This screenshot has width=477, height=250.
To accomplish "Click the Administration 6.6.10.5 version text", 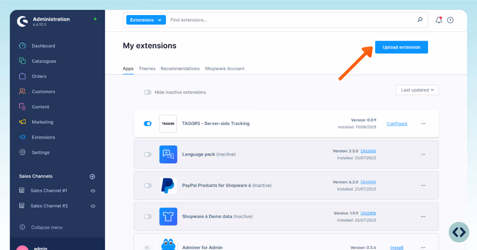I will tap(40, 25).
